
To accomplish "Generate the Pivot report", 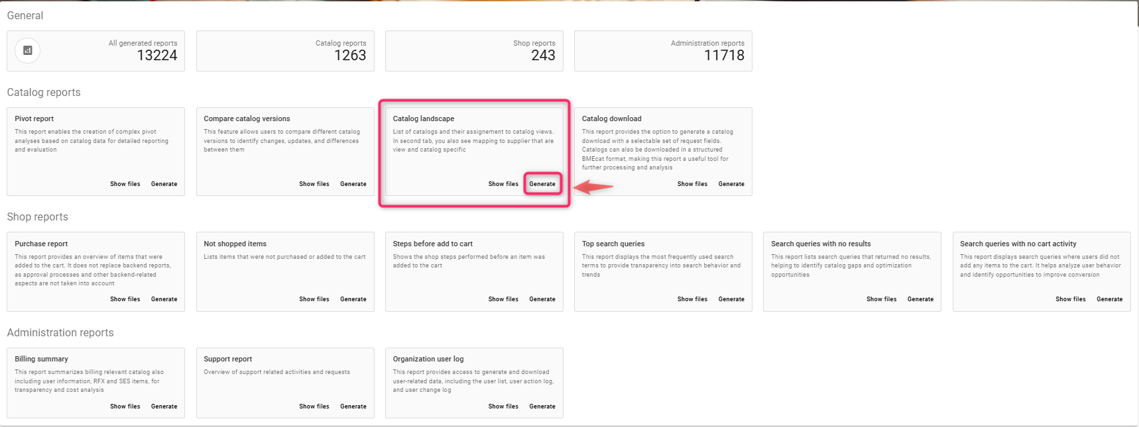I will coord(164,184).
